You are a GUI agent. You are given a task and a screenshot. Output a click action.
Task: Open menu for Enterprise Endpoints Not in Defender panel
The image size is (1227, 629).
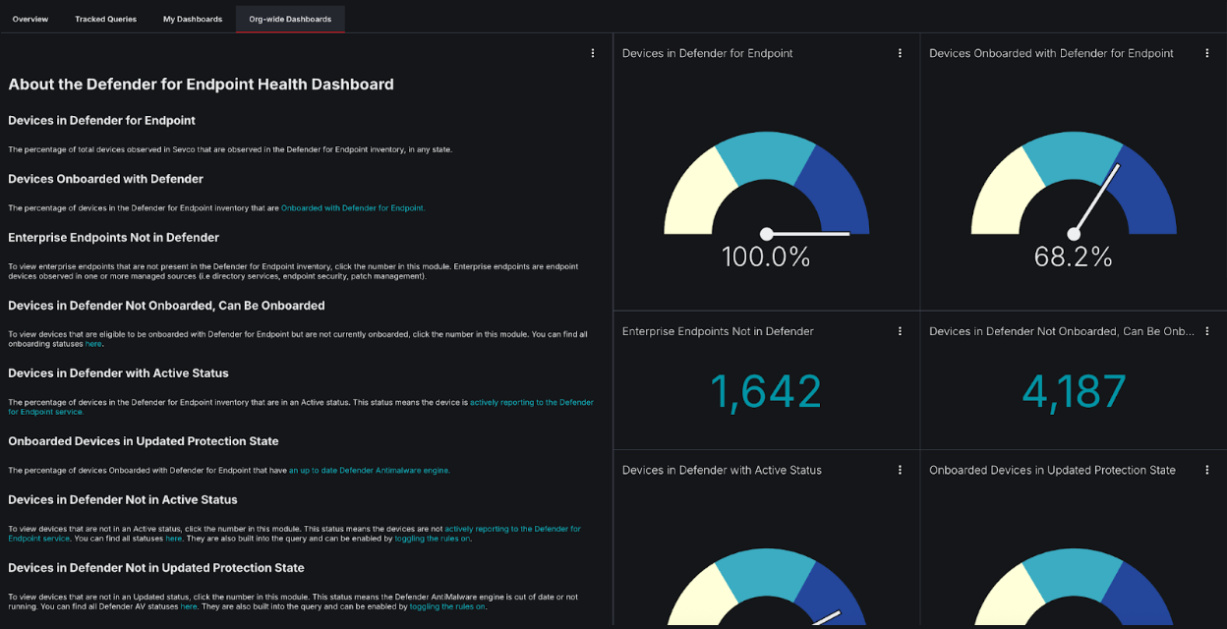(900, 331)
